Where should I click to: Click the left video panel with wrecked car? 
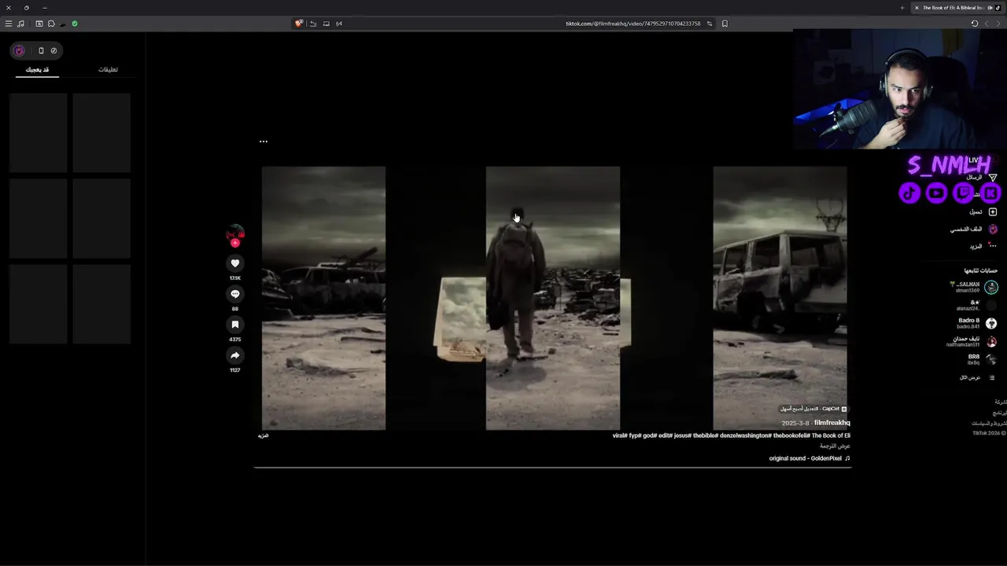point(323,298)
